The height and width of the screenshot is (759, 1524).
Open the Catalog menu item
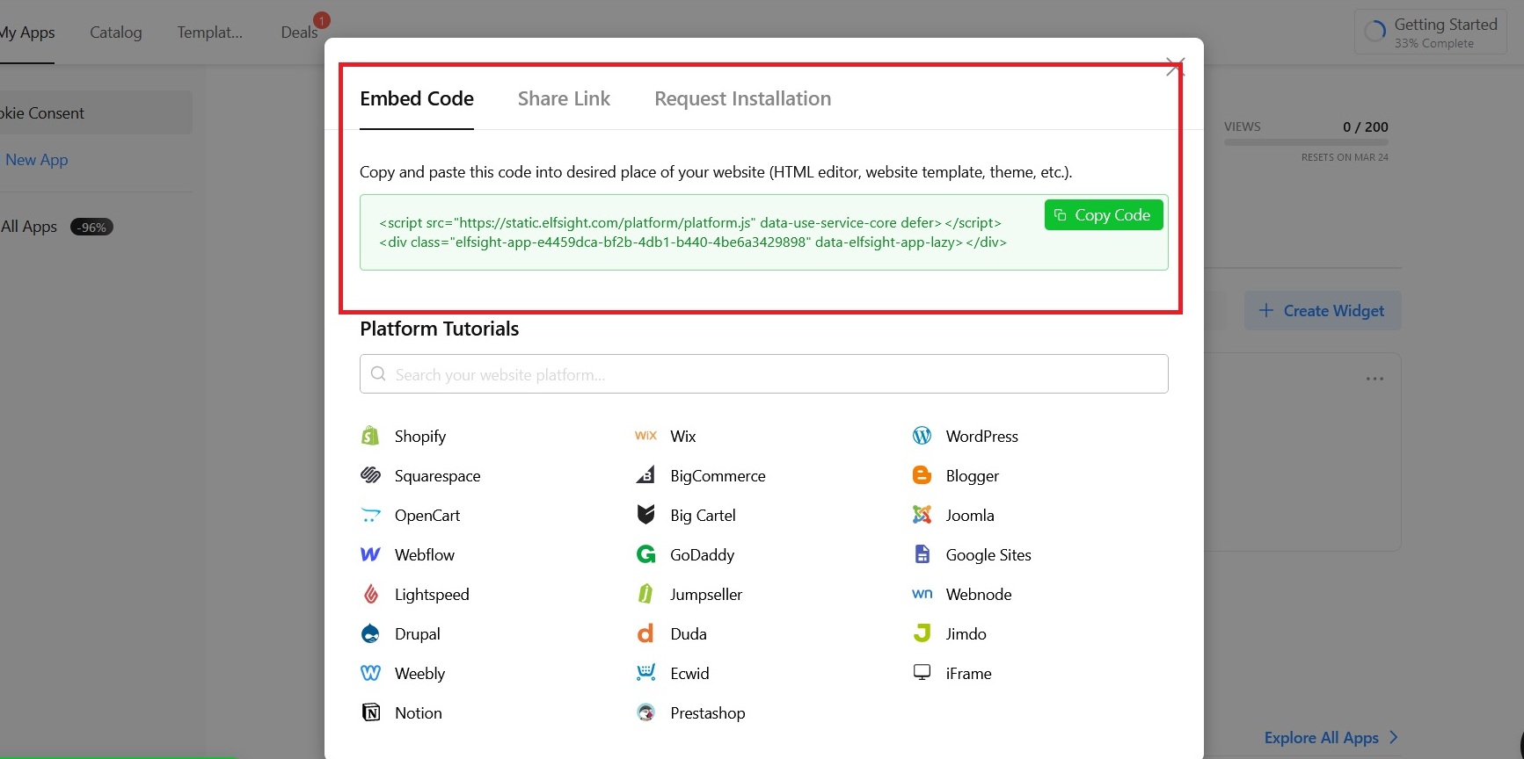point(115,33)
